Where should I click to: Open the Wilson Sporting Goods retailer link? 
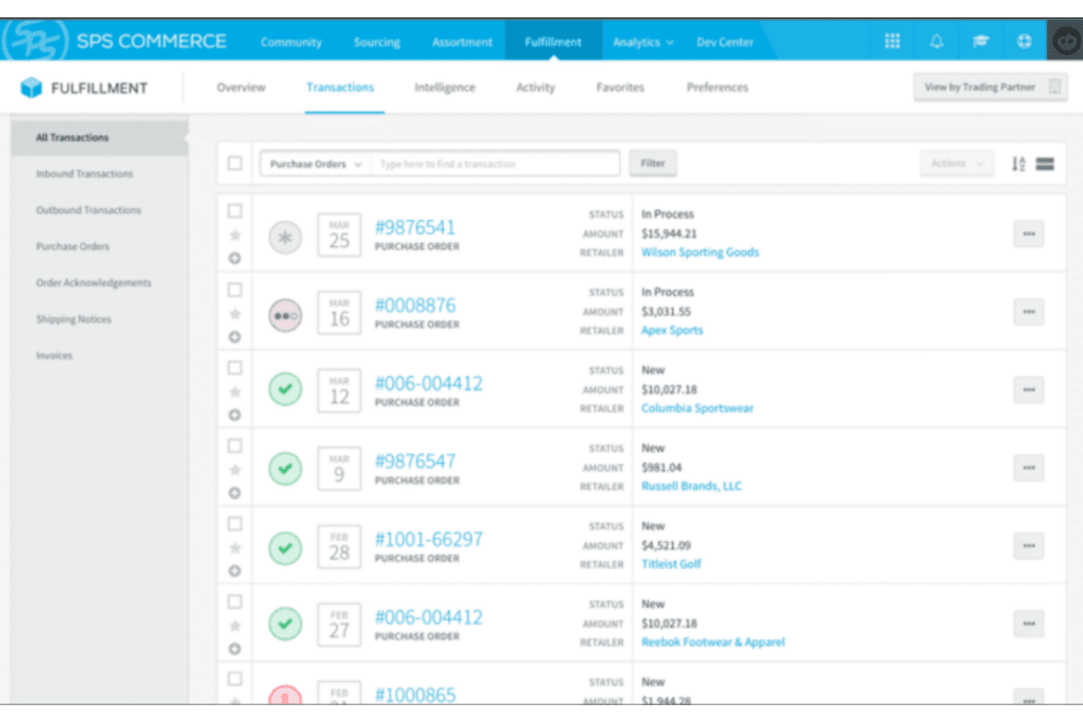(700, 252)
